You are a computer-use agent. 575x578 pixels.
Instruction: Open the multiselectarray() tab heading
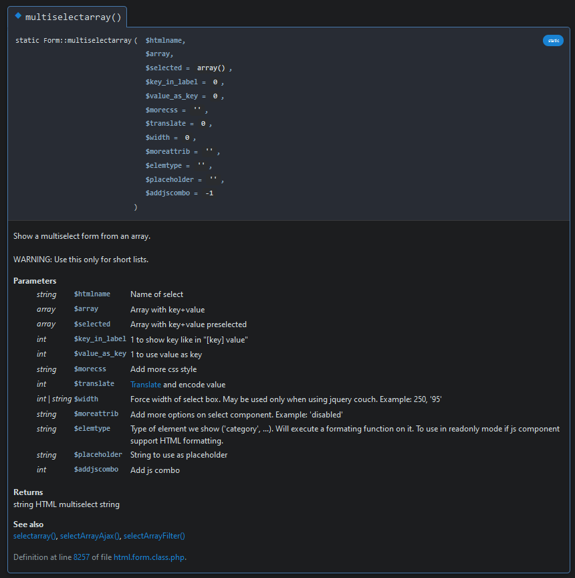(73, 17)
